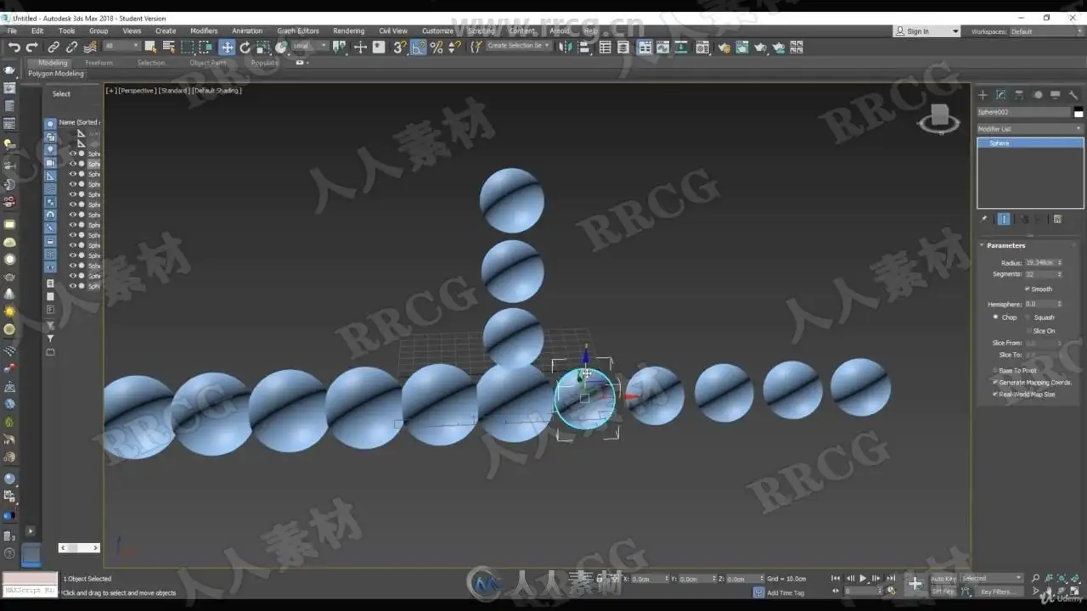Image resolution: width=1087 pixels, height=611 pixels.
Task: Switch to the Object Paint ribbon tab
Action: (208, 63)
